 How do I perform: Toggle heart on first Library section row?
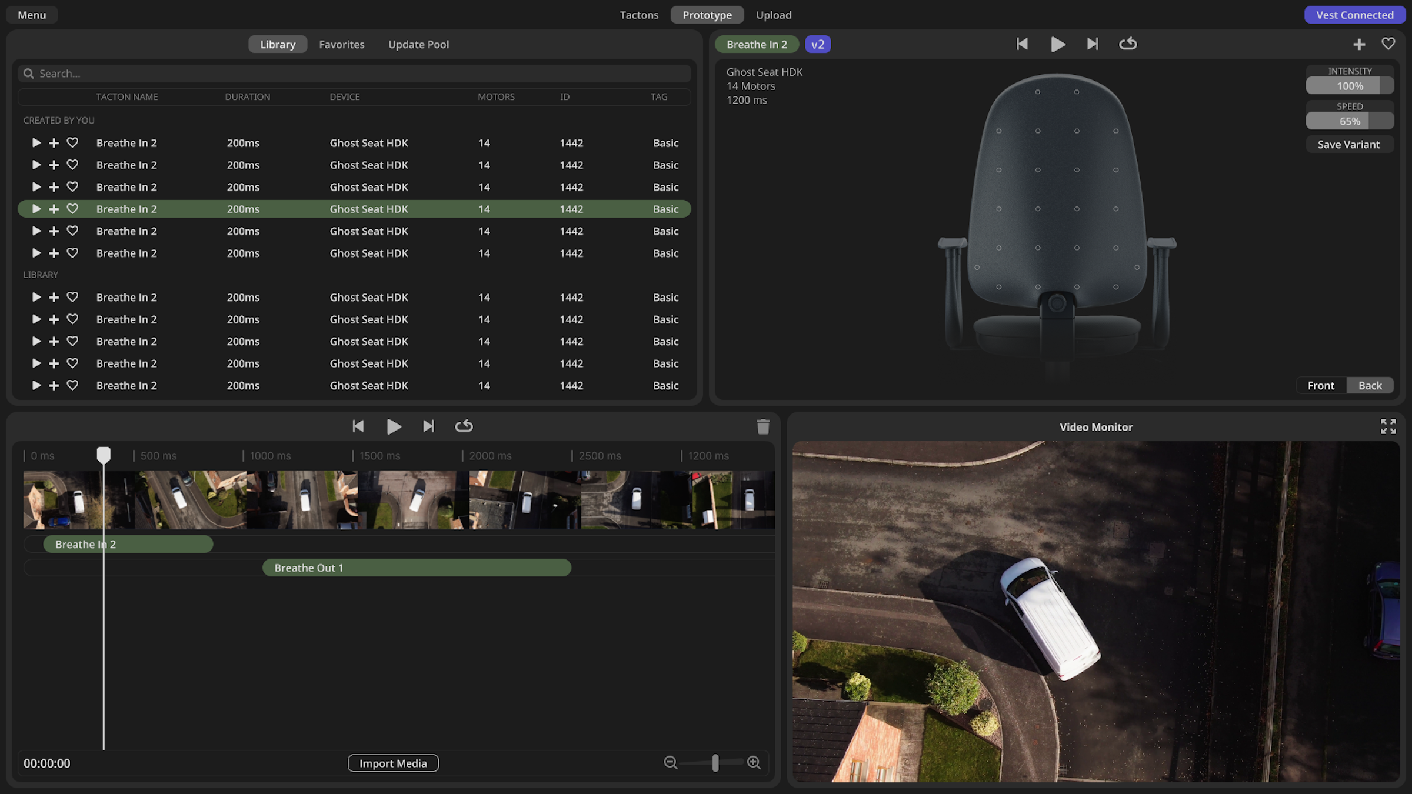click(x=72, y=297)
